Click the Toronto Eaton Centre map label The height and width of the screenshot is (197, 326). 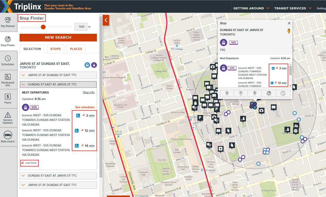181,139
